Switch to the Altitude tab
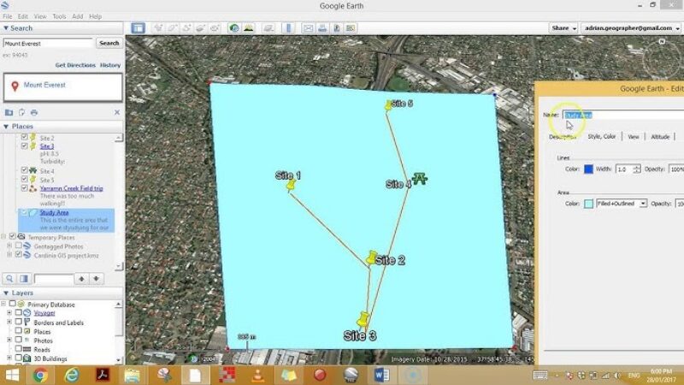 [660, 137]
